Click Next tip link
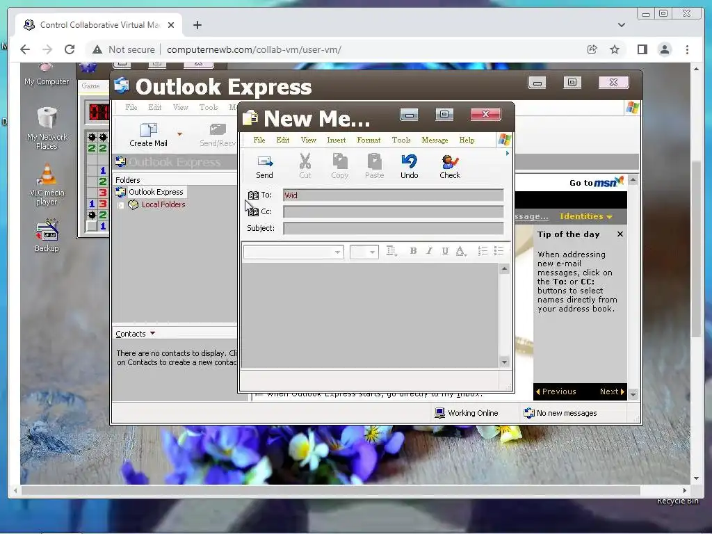The height and width of the screenshot is (534, 712). [612, 391]
